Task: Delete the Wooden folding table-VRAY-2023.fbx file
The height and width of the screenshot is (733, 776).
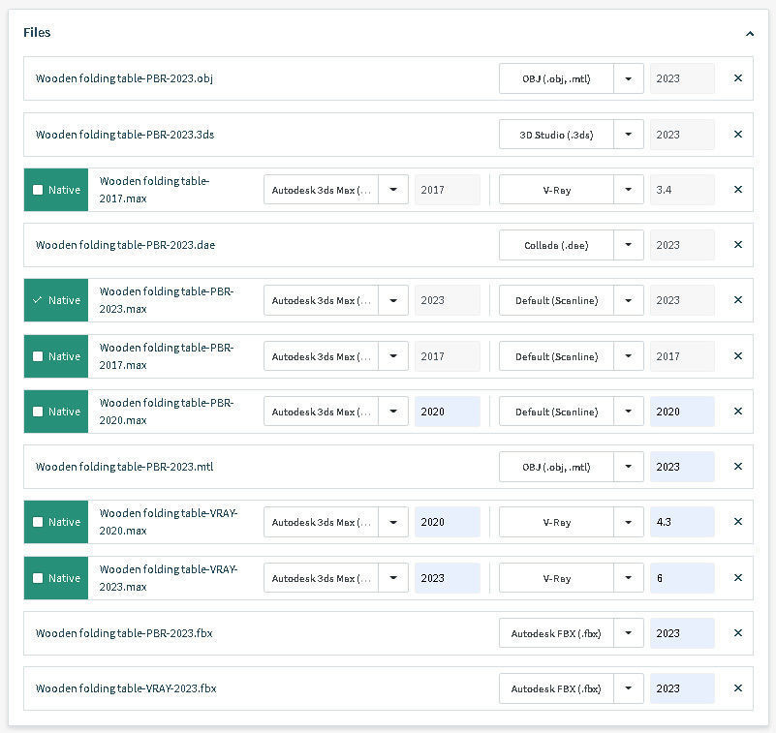Action: tap(737, 688)
